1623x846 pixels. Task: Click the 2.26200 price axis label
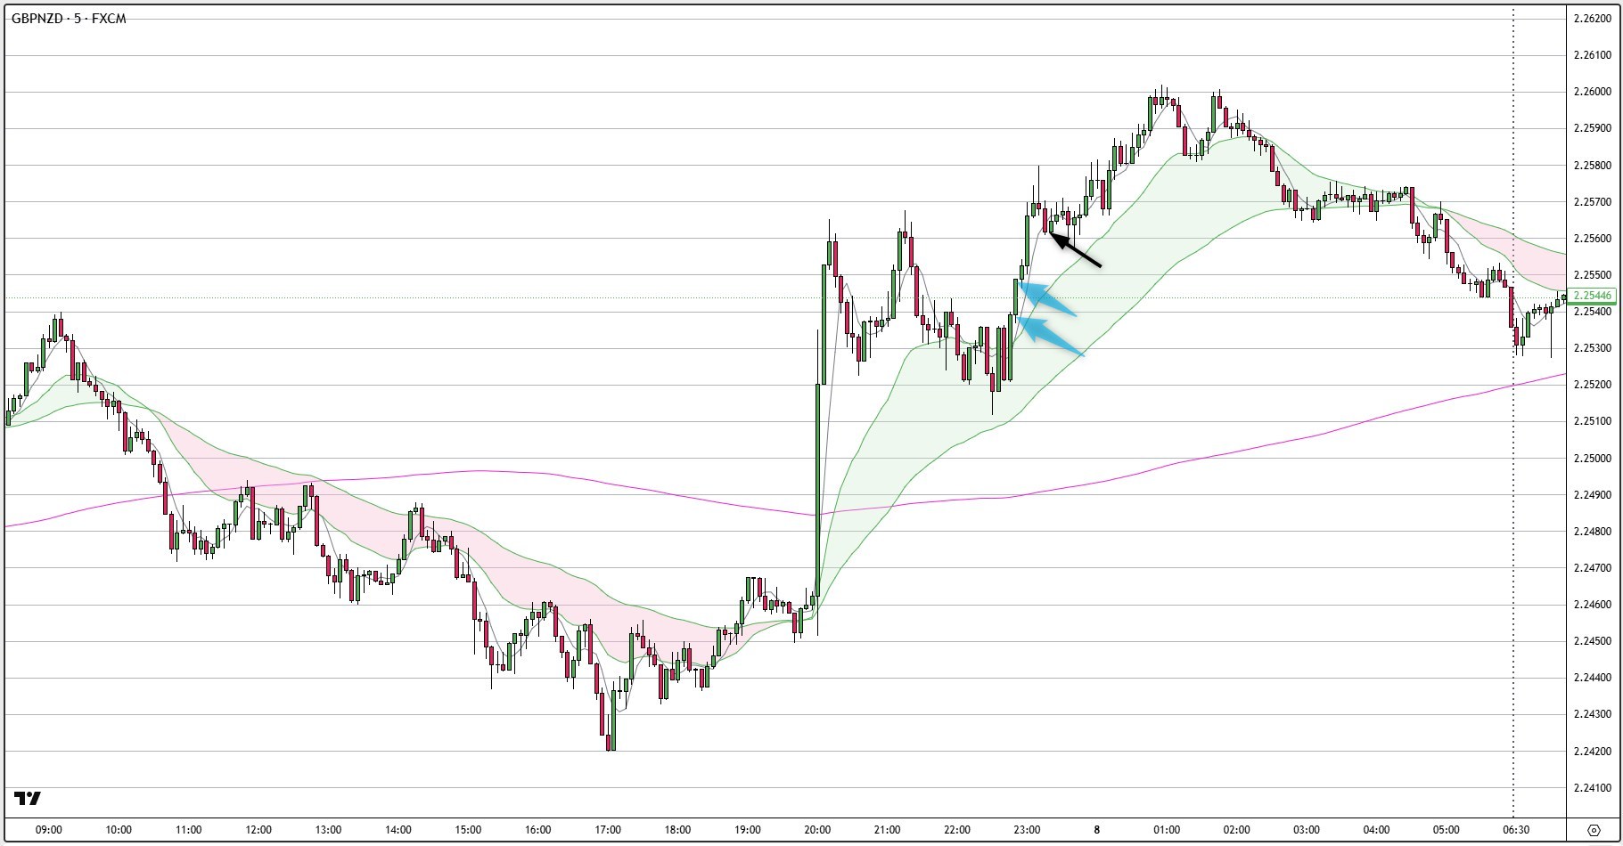pos(1592,19)
